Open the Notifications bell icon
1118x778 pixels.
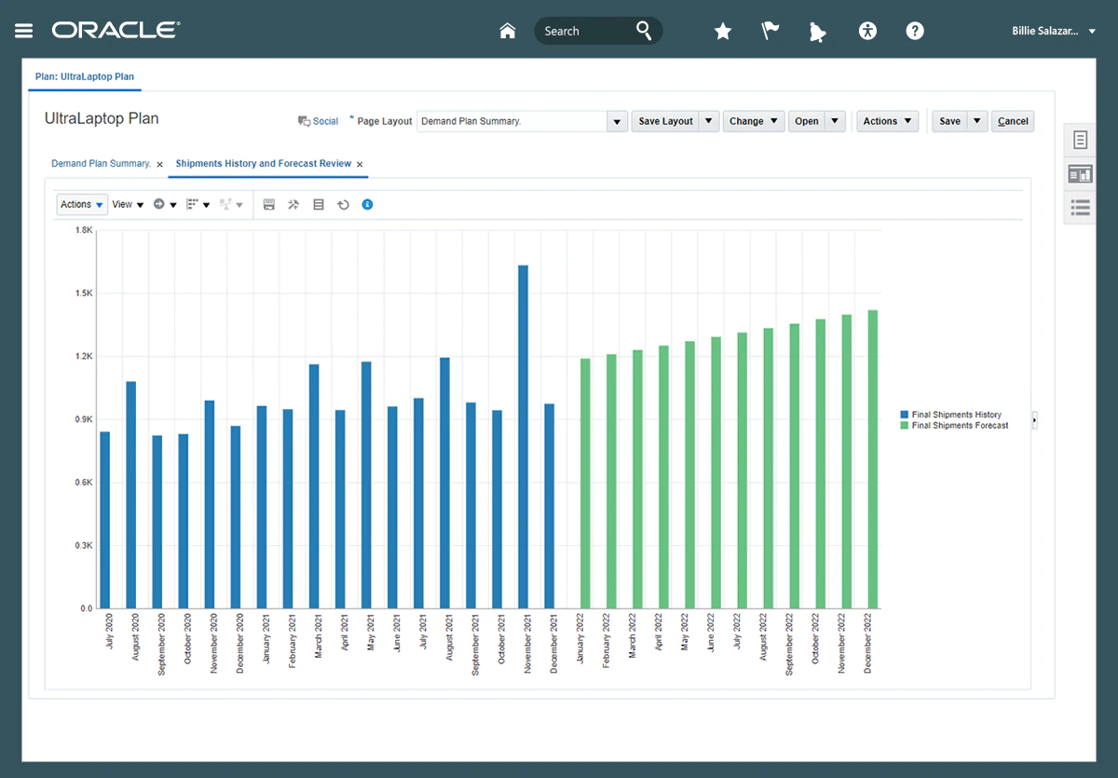(818, 32)
